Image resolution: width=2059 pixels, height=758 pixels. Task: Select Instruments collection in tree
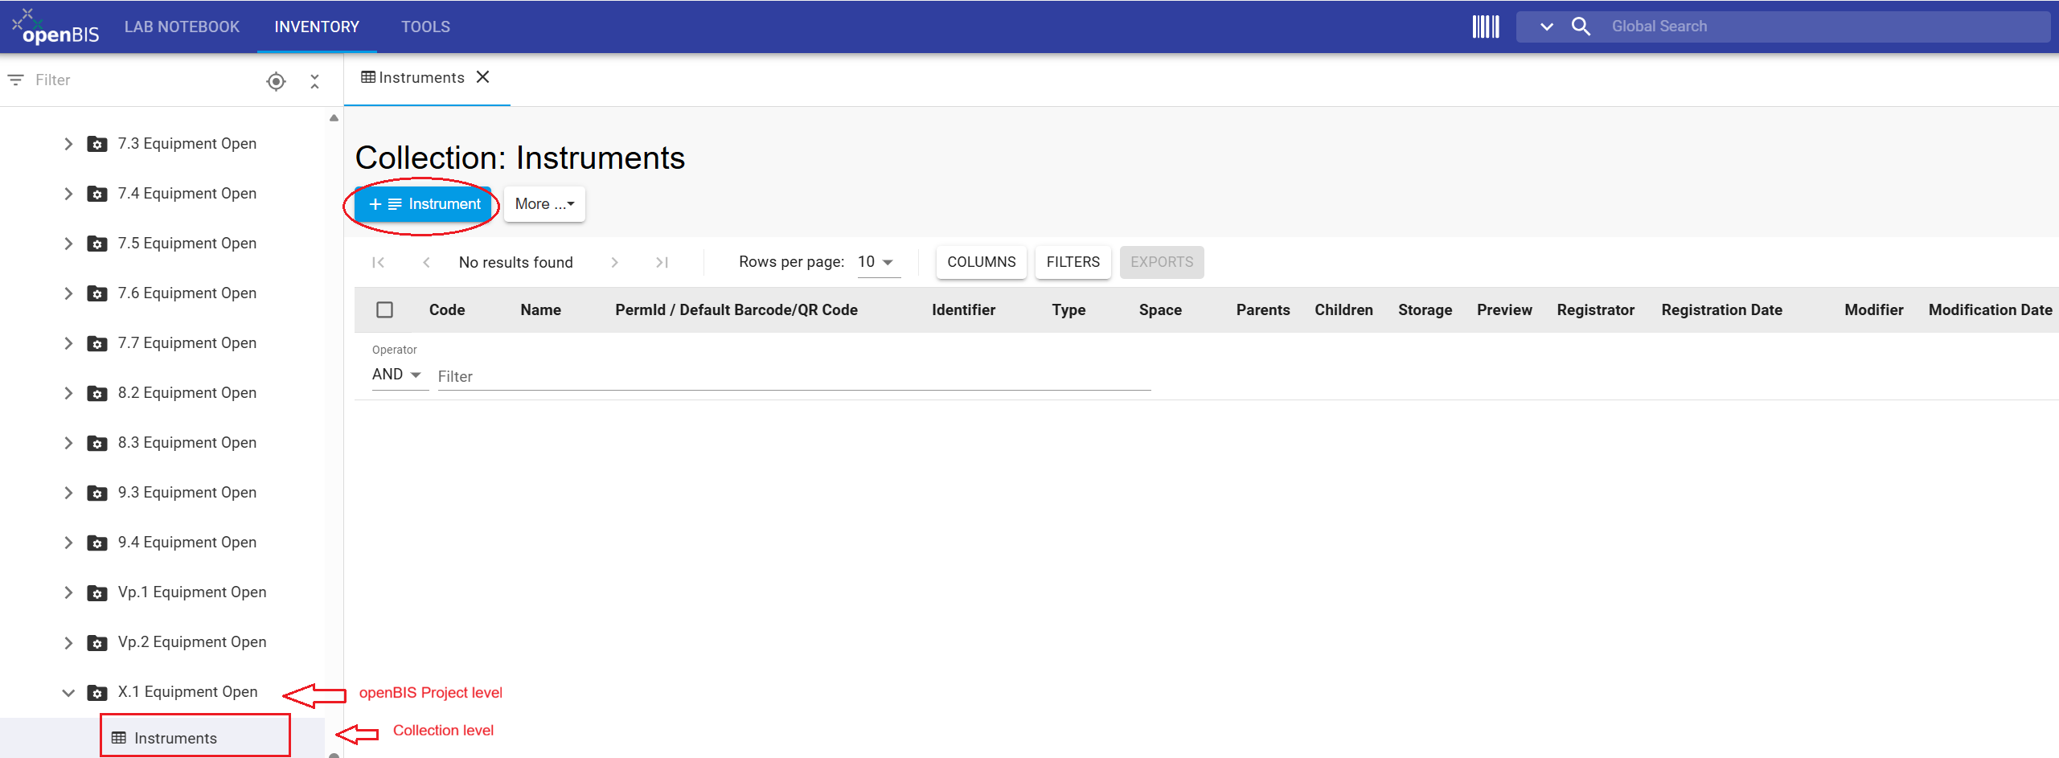click(175, 738)
